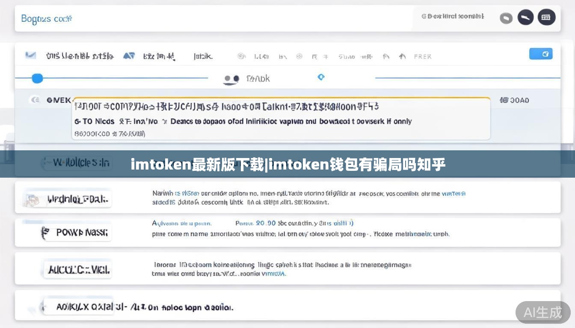Click the gray circle icon in header

[x=506, y=18]
